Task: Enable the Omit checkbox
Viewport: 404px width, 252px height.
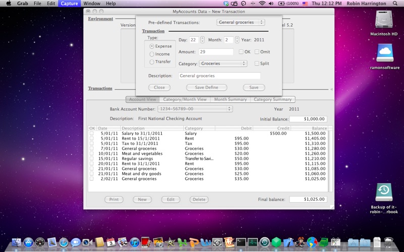Action: point(257,52)
